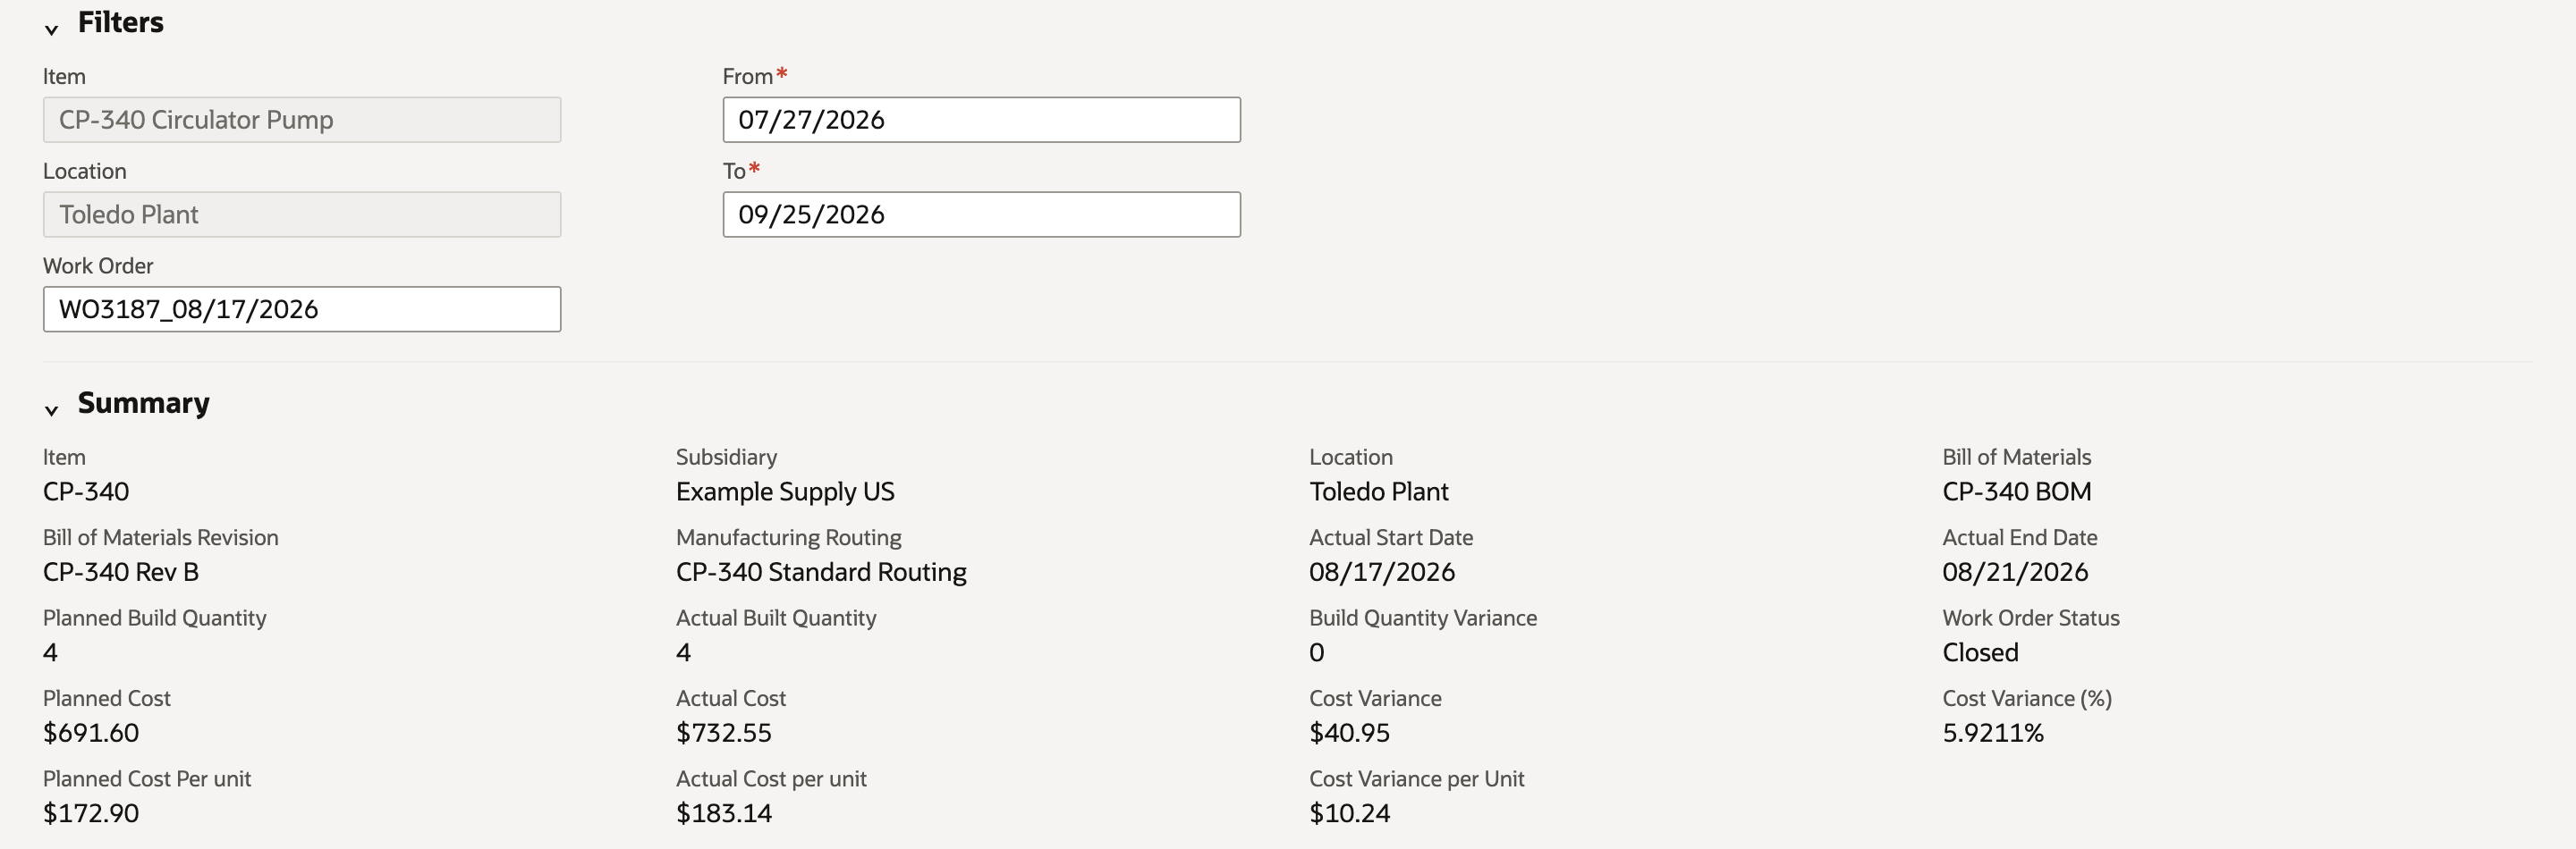The height and width of the screenshot is (849, 2576).
Task: Click the Manufacturing Routing label
Action: point(789,537)
